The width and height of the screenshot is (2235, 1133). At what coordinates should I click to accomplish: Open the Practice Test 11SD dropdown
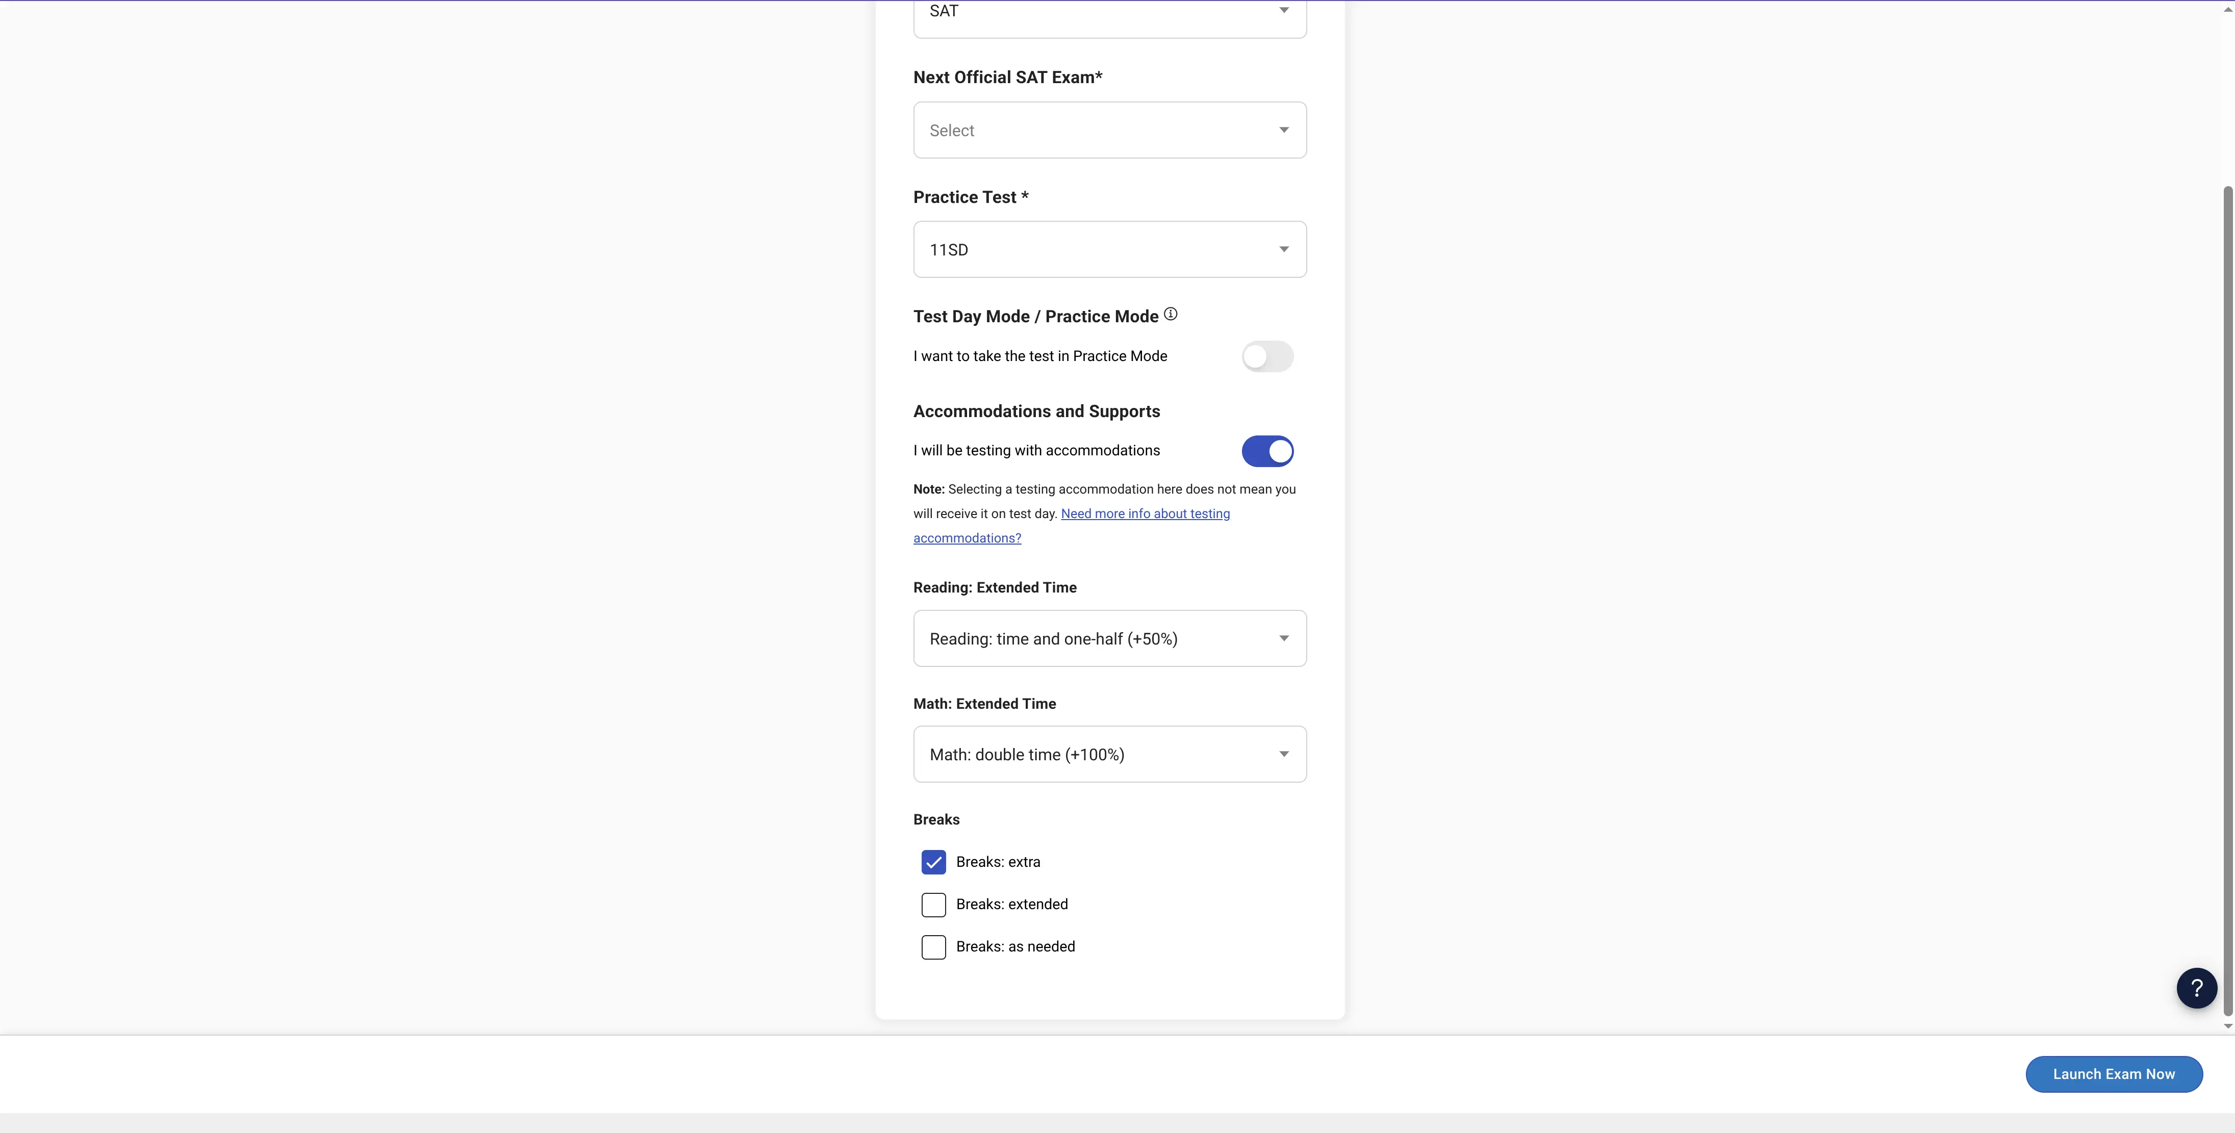pyautogui.click(x=1110, y=250)
